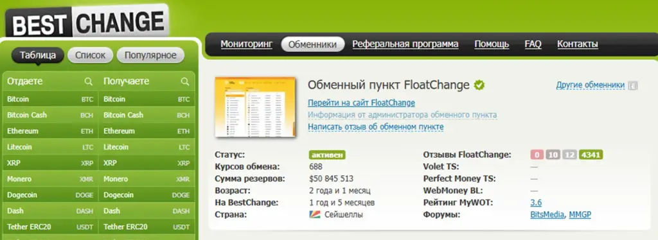The width and height of the screenshot is (658, 240).
Task: Click the Курсов обмена value 688
Action: click(316, 167)
